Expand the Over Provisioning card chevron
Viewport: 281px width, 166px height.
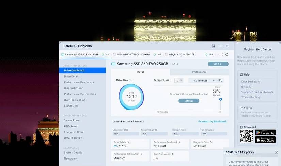173,154
